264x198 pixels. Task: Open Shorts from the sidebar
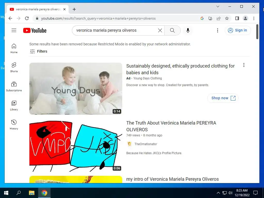tap(14, 67)
